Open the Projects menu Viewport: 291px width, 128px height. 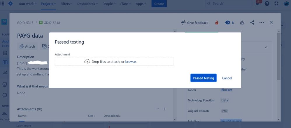pyautogui.click(x=48, y=4)
